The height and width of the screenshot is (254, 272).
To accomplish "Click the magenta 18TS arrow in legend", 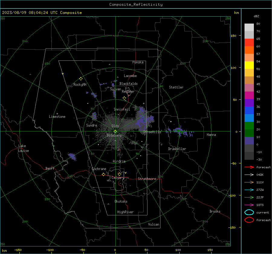I will 249,205.
